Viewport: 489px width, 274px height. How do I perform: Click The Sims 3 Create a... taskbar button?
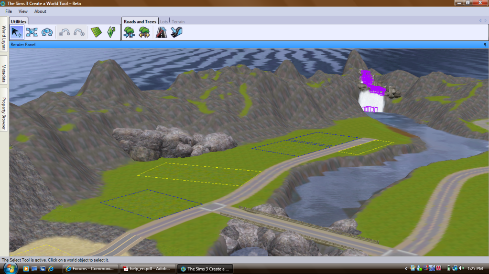(x=205, y=269)
